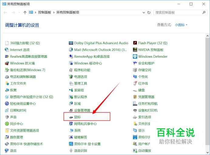Open the 恢复 icon
Image resolution: width=210 pixels, height=155 pixels.
[x=7, y=90]
